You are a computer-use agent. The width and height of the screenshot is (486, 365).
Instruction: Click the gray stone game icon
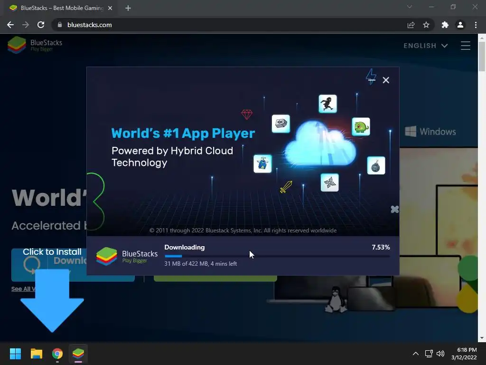coord(281,124)
